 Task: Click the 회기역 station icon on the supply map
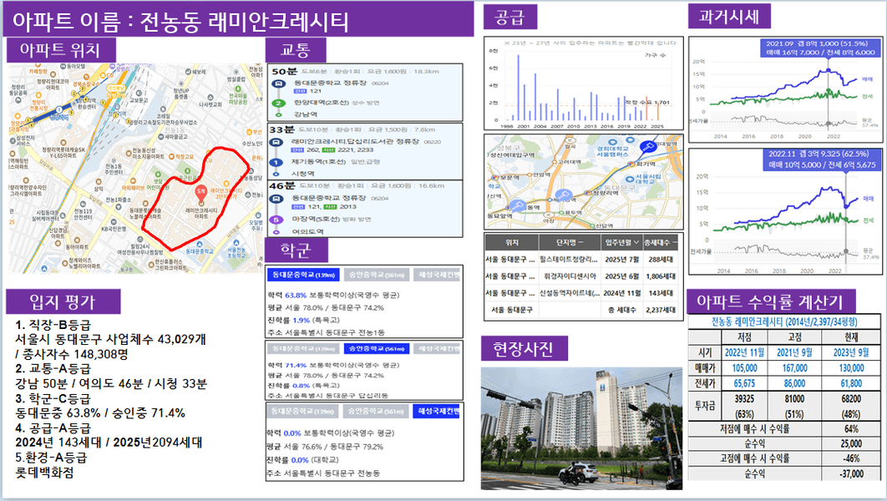(632, 164)
